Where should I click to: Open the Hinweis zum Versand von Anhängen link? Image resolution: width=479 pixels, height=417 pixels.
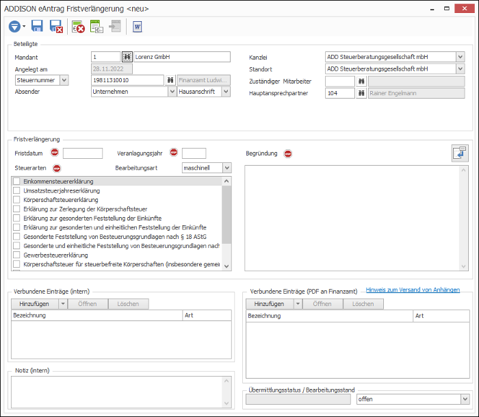(x=413, y=290)
